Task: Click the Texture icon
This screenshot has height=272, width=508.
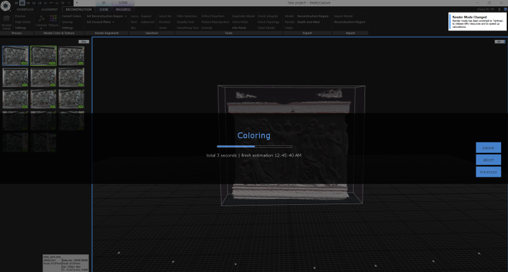Action: pyautogui.click(x=53, y=21)
